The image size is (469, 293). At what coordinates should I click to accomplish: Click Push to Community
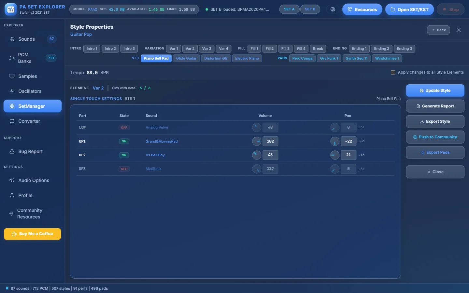click(x=435, y=137)
